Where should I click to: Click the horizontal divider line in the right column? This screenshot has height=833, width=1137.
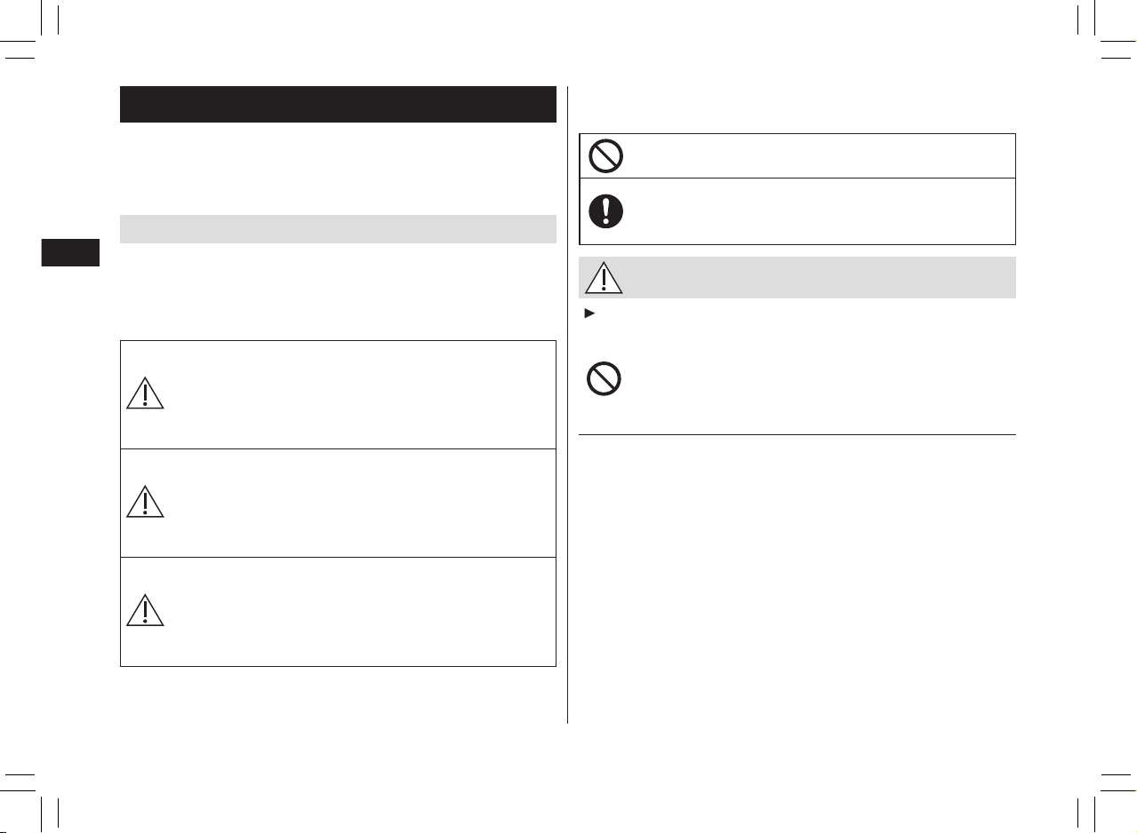coord(797,435)
